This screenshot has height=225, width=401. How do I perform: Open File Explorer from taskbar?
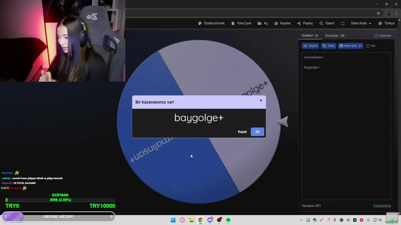click(x=191, y=220)
